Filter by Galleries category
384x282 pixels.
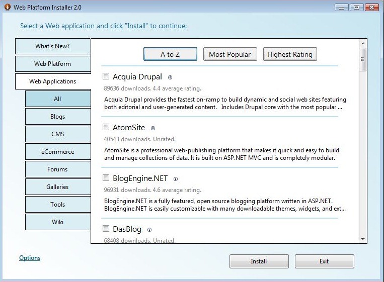tap(58, 187)
